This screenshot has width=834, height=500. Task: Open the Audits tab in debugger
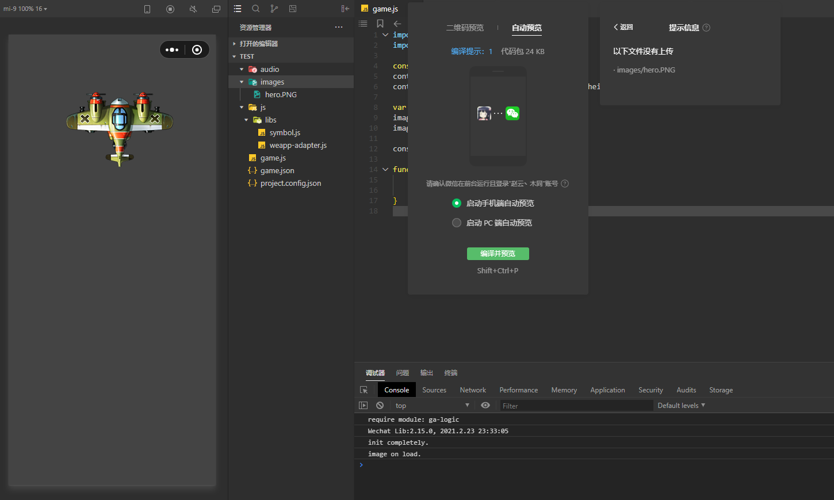pyautogui.click(x=686, y=390)
